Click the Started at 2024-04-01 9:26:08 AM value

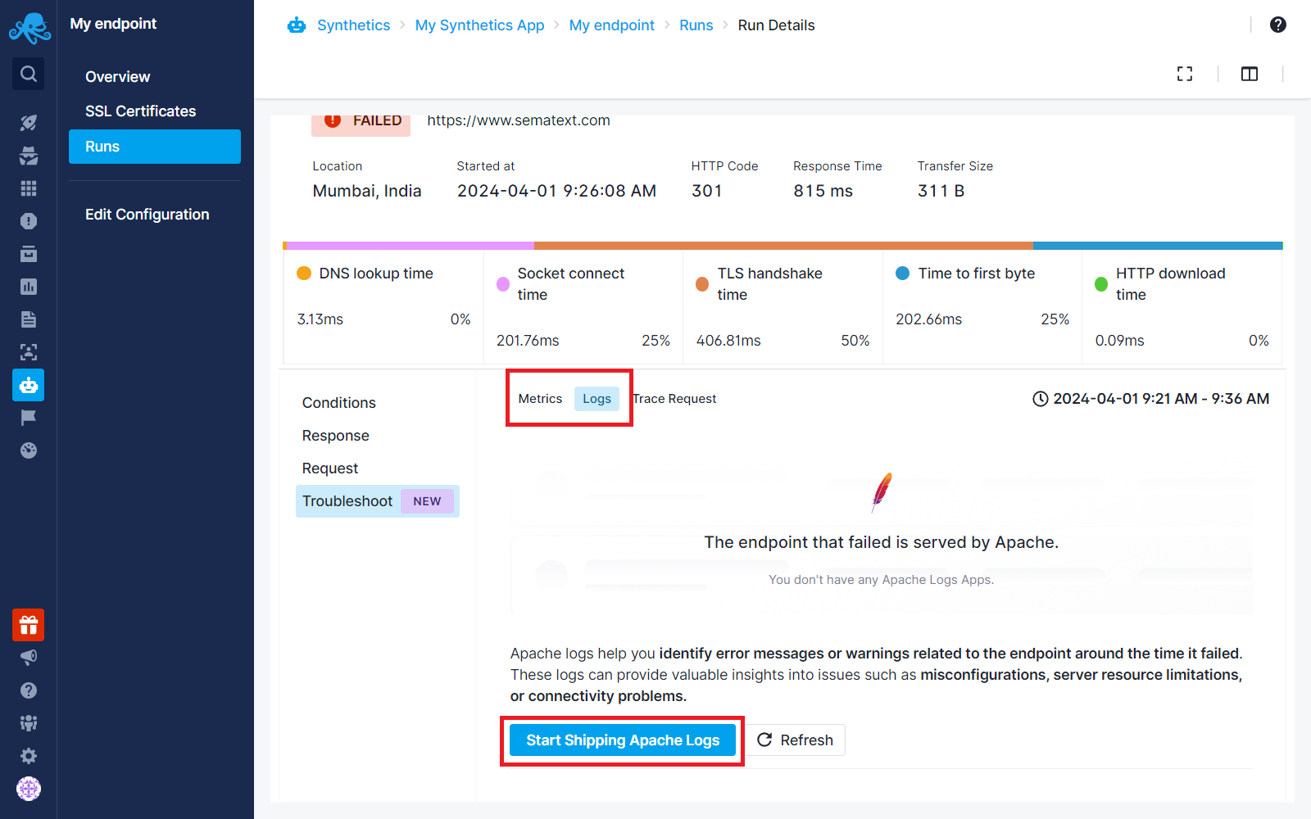pyautogui.click(x=556, y=191)
